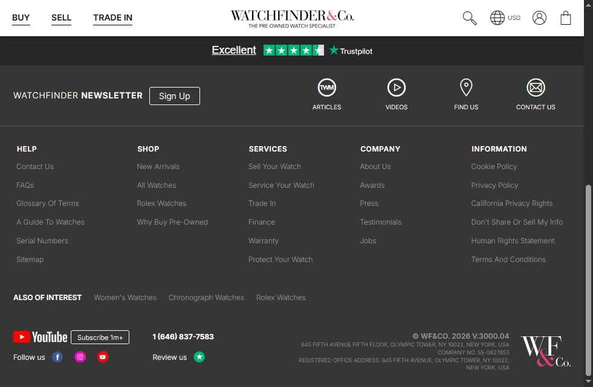593x387 pixels.
Task: Open Glossary Of Terms link
Action: click(x=48, y=203)
